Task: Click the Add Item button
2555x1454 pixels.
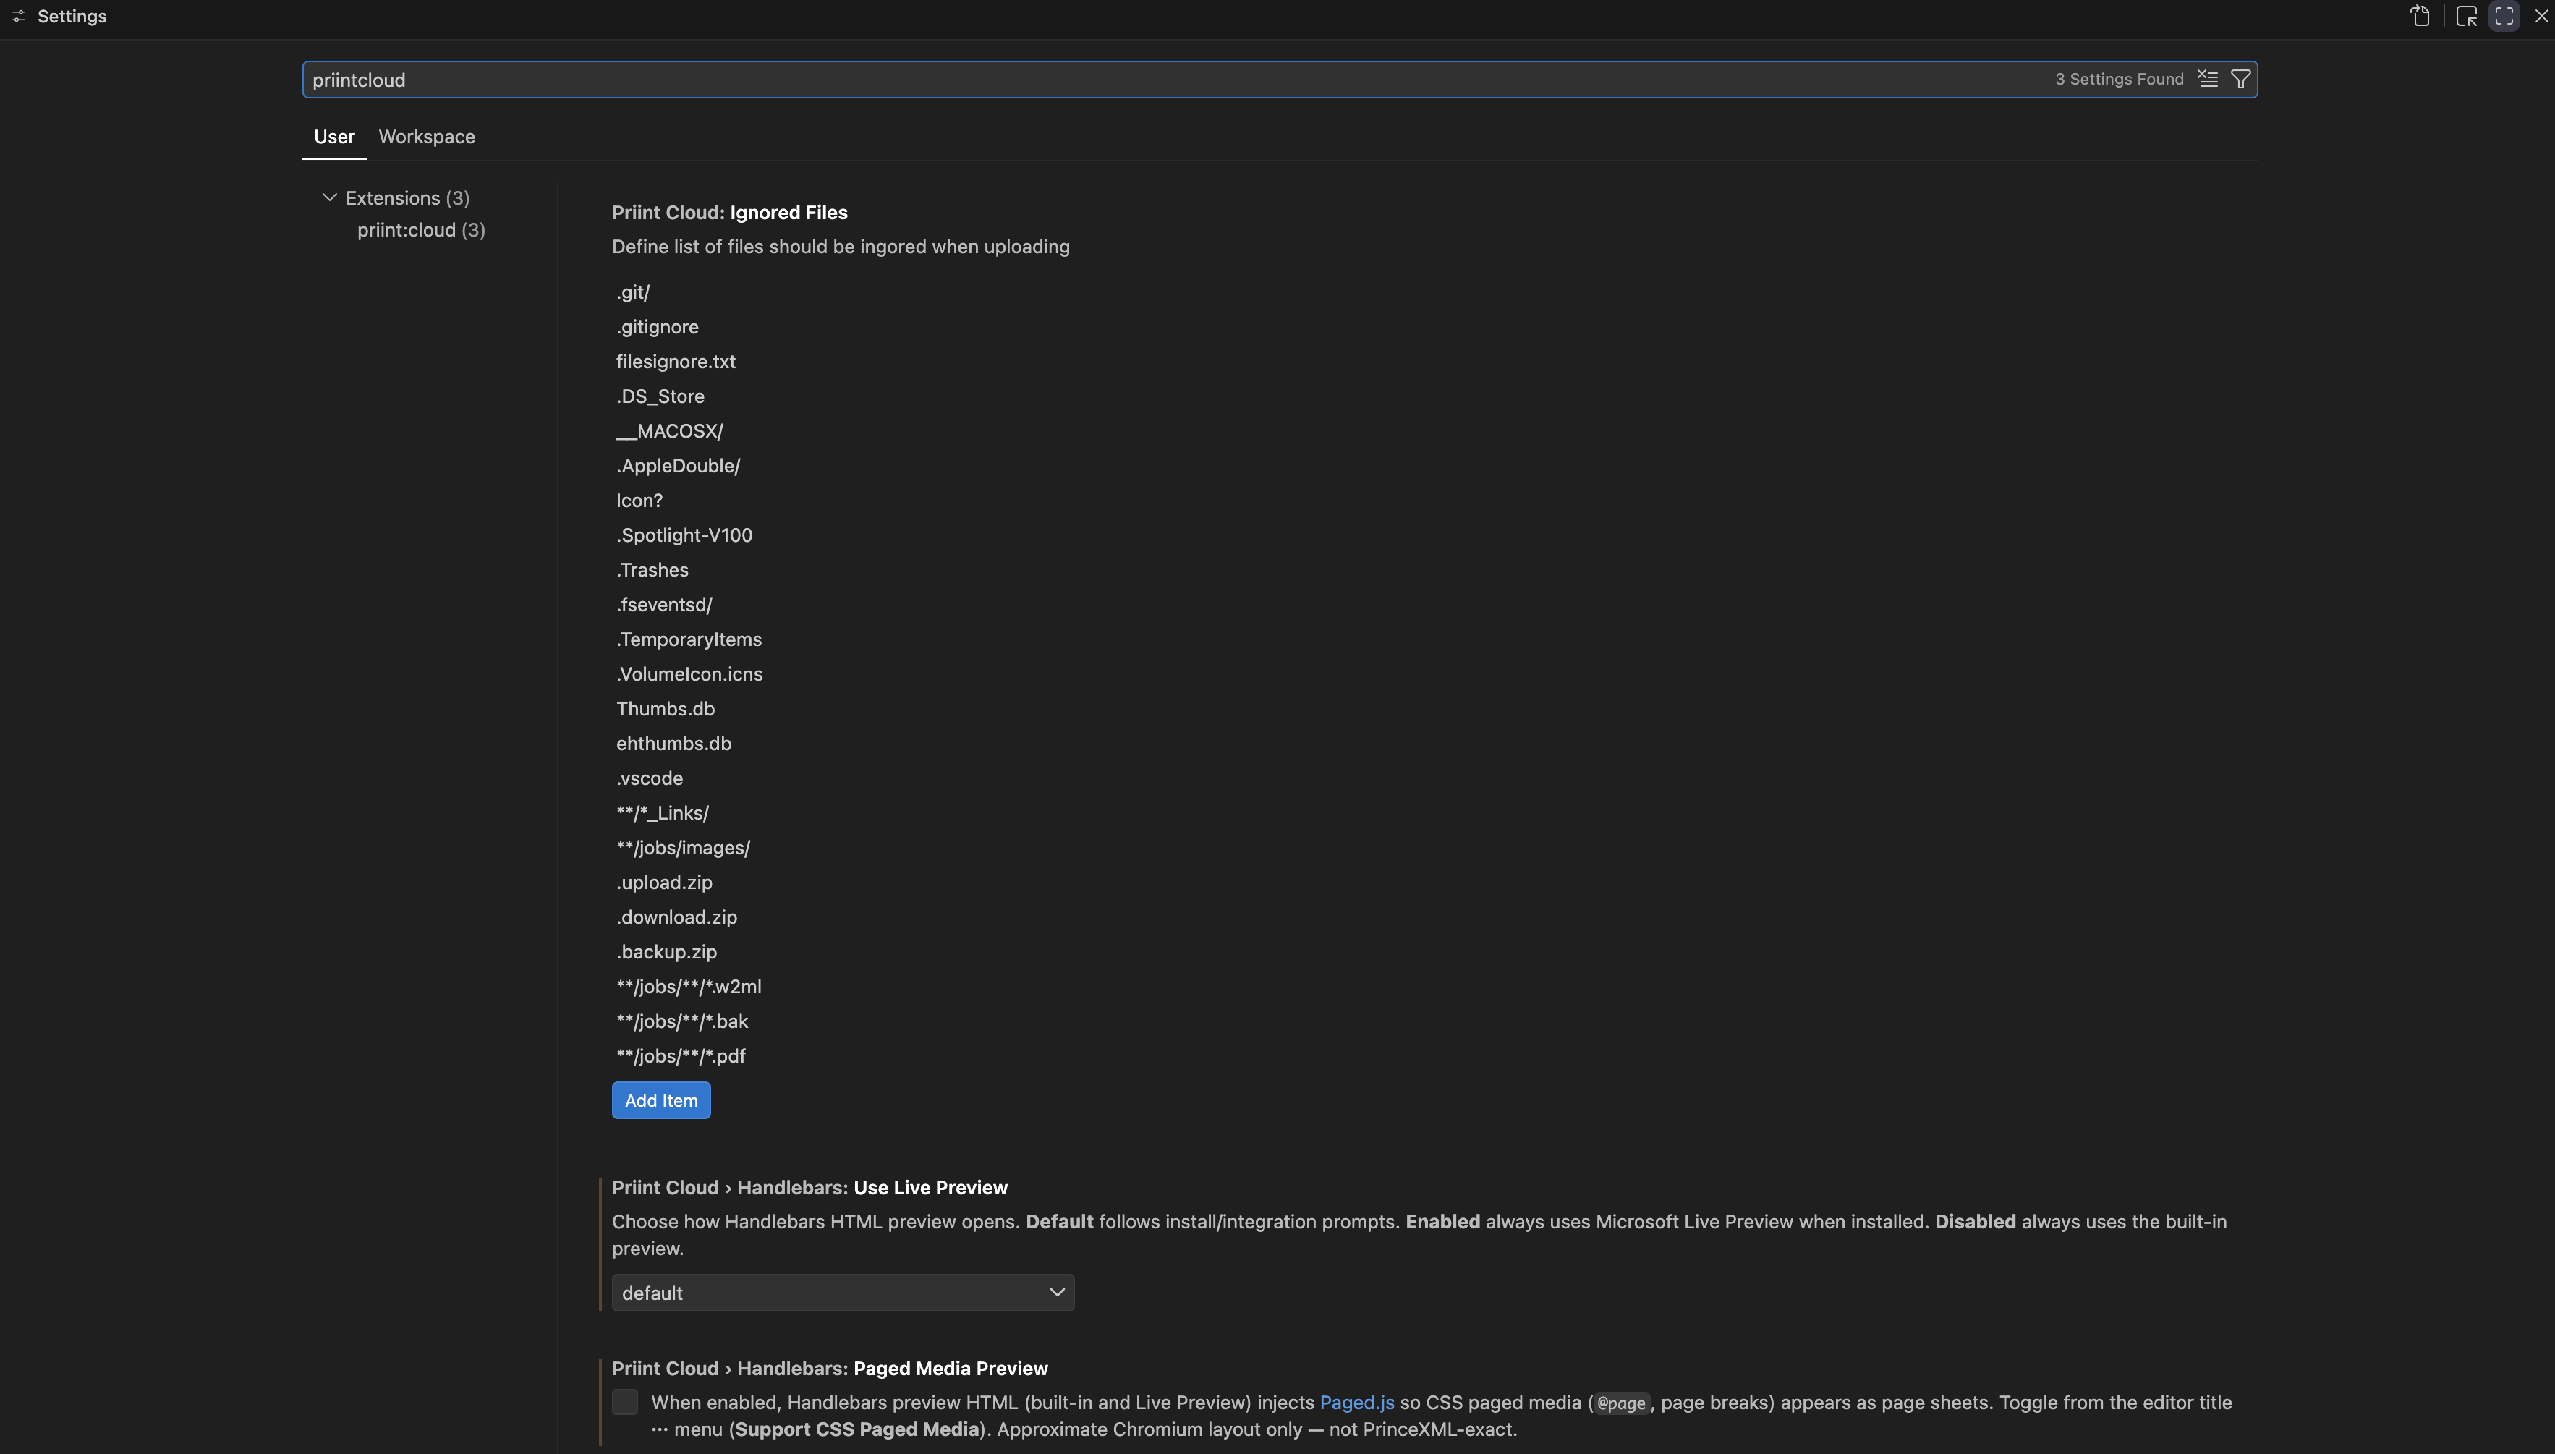Action: 661,1100
